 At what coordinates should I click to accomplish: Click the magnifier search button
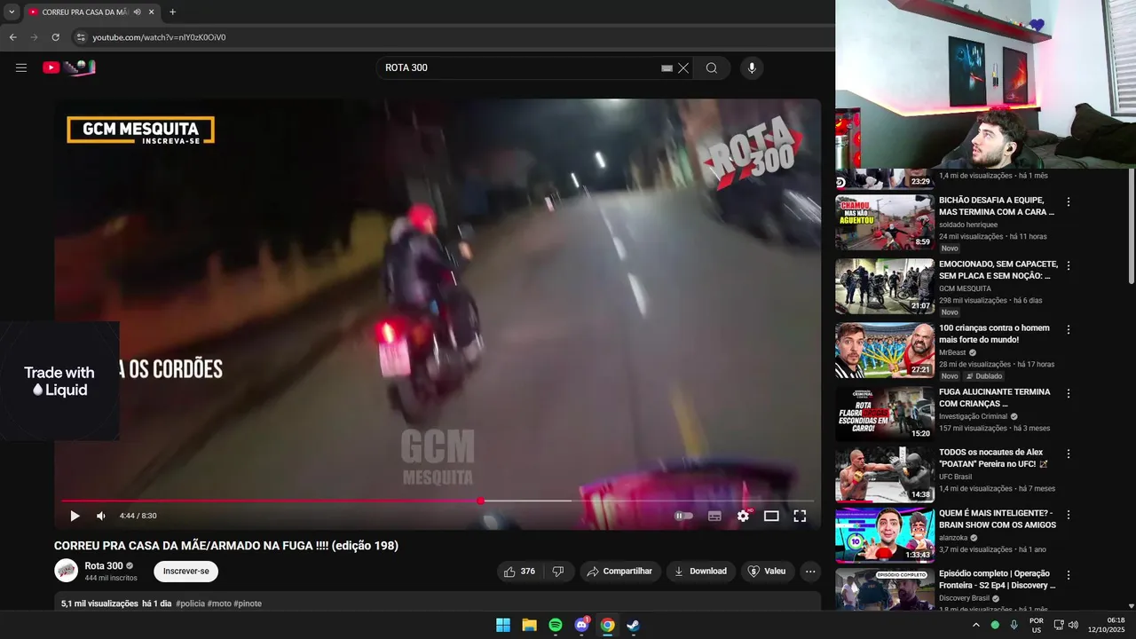tap(712, 67)
